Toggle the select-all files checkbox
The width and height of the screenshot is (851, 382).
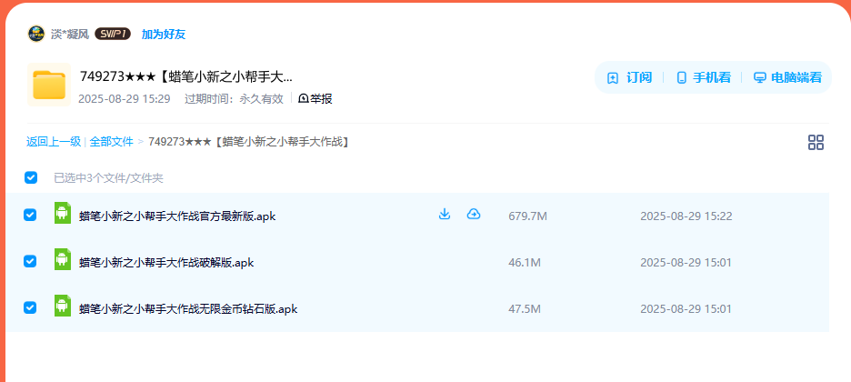[x=31, y=177]
